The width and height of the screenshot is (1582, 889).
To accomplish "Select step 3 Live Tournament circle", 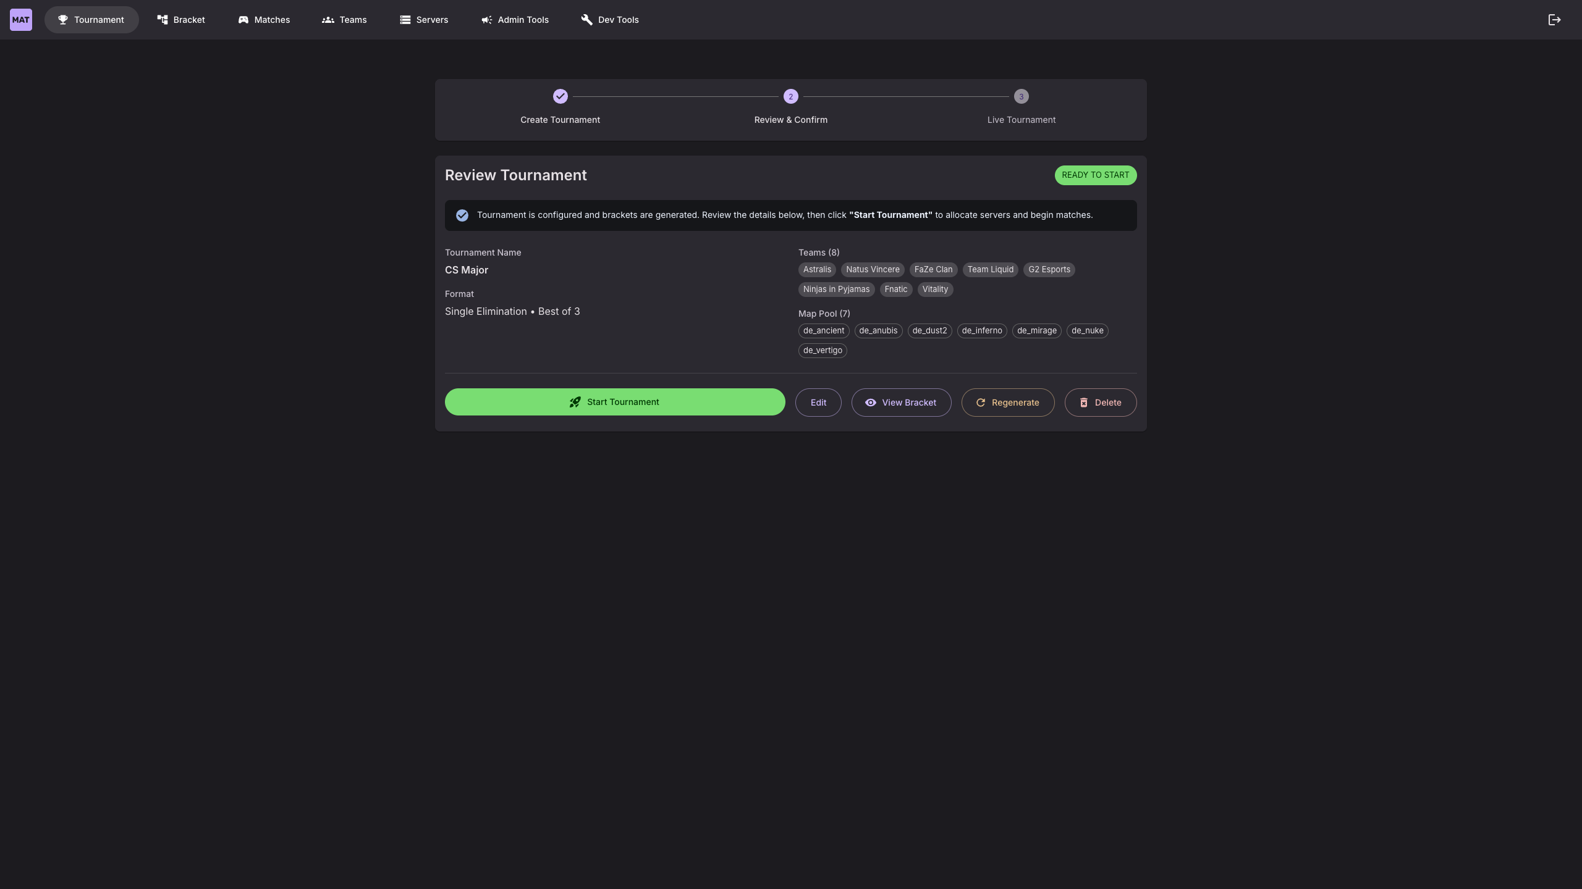I will (x=1021, y=96).
